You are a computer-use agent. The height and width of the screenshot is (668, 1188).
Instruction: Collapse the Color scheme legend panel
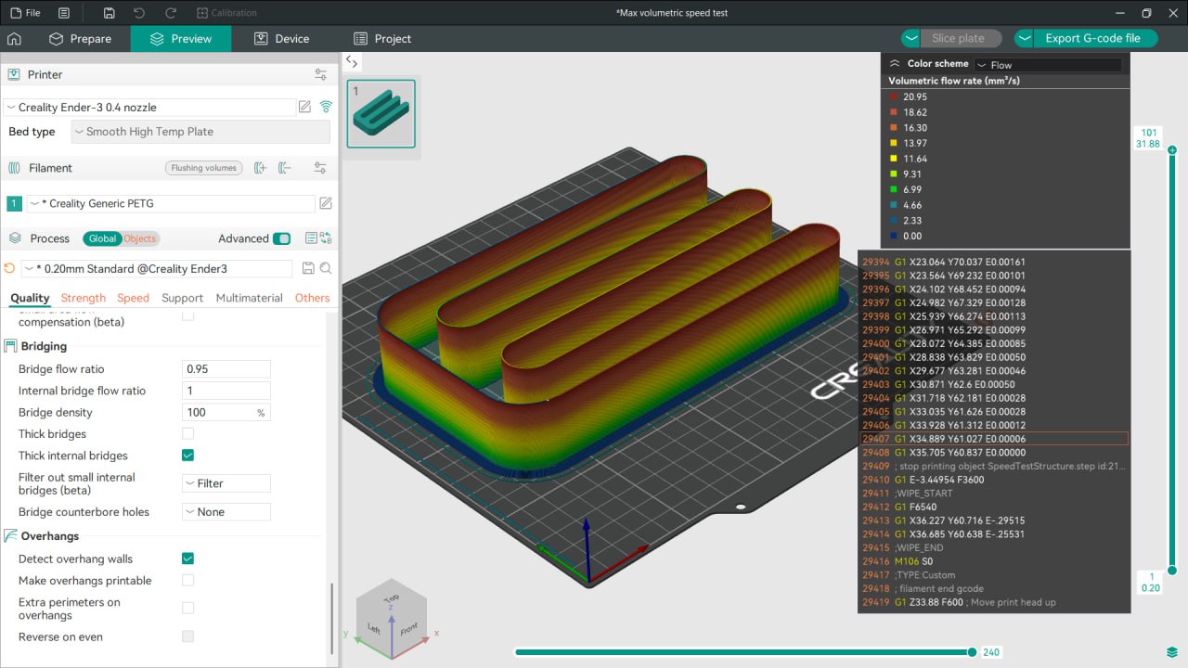point(895,64)
